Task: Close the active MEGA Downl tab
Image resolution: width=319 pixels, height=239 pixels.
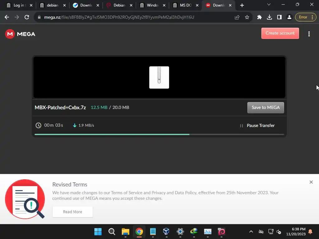Action: point(230,6)
